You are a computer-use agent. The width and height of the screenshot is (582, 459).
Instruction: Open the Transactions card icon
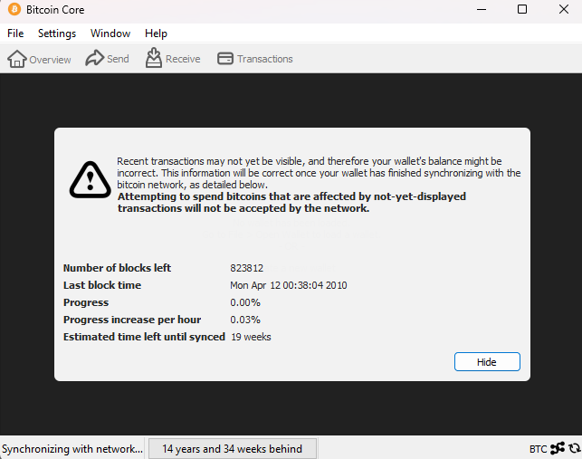(225, 59)
